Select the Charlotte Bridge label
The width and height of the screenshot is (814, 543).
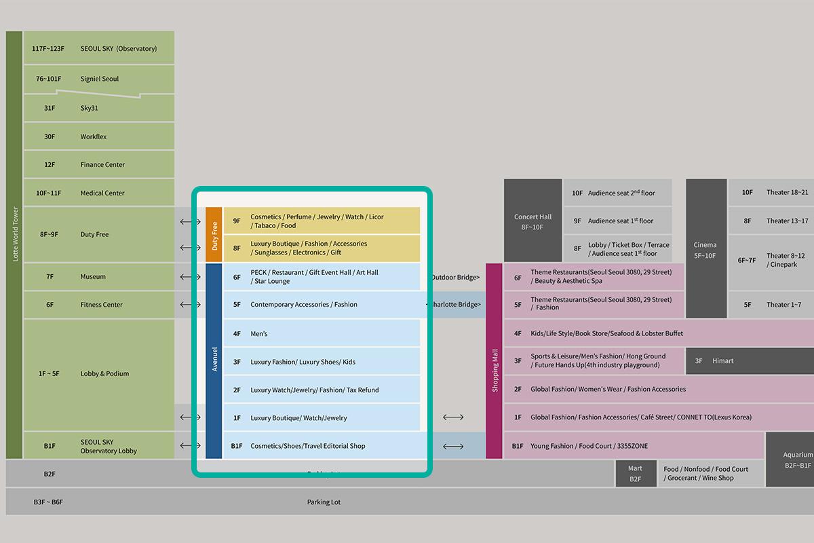(x=455, y=305)
